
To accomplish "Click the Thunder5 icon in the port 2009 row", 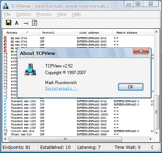I will [6, 121].
